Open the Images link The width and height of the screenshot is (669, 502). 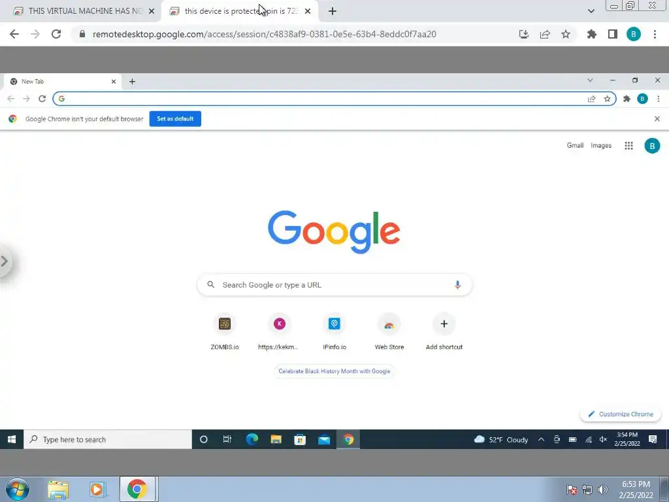(x=601, y=146)
